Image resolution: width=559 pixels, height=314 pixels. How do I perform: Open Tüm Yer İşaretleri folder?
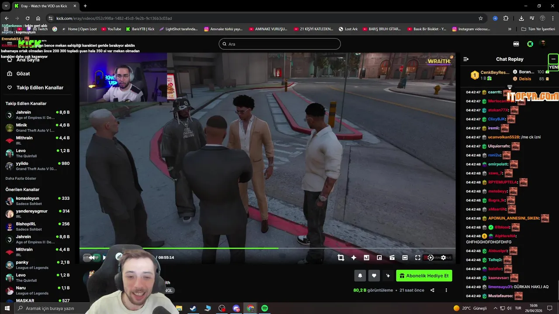[x=538, y=29]
